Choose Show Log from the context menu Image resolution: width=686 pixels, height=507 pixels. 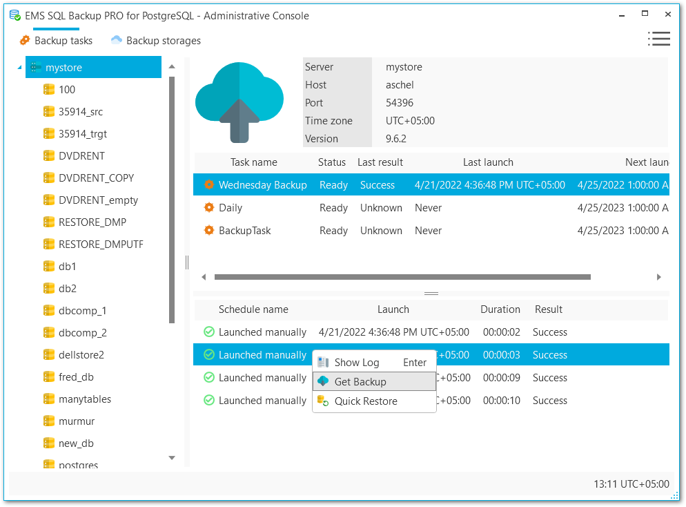tap(359, 361)
